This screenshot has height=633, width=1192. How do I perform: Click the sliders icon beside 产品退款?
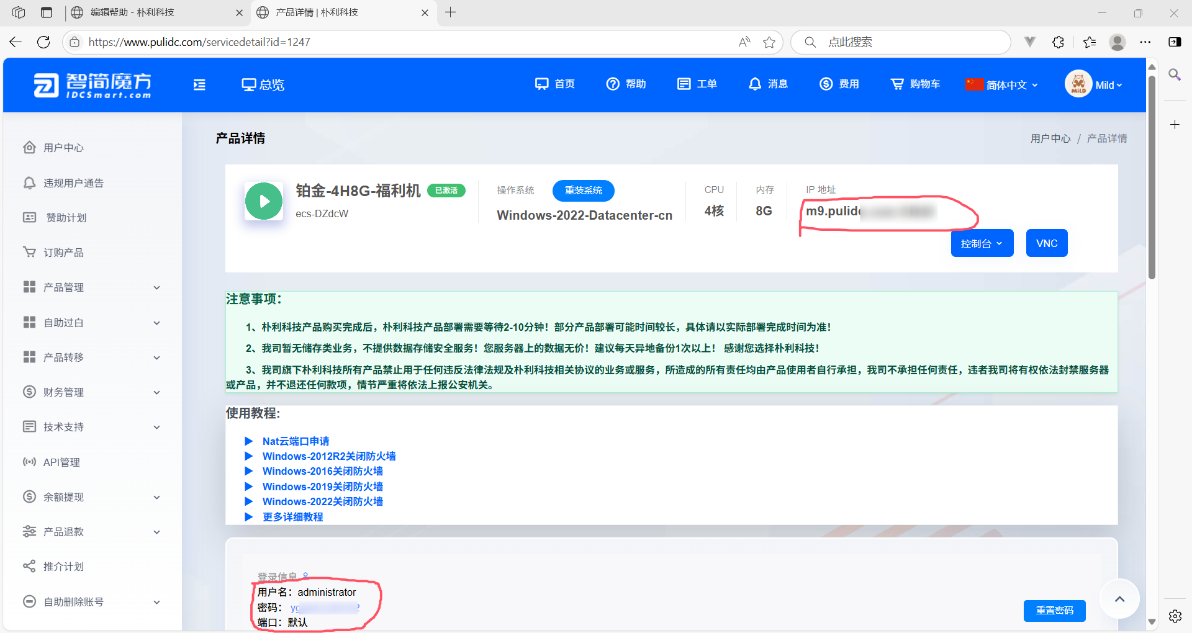pos(29,531)
